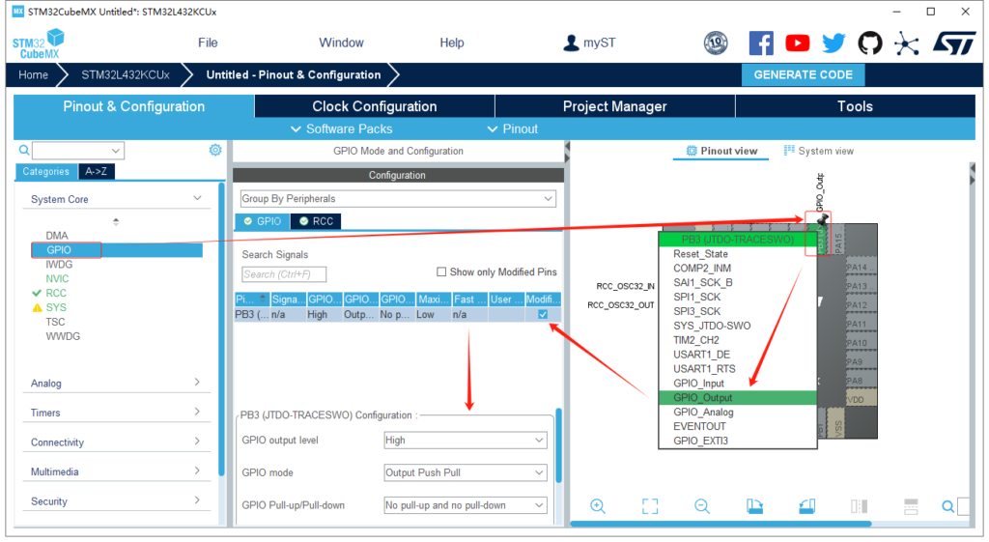Switch to the System view
The width and height of the screenshot is (989, 542).
pyautogui.click(x=819, y=151)
